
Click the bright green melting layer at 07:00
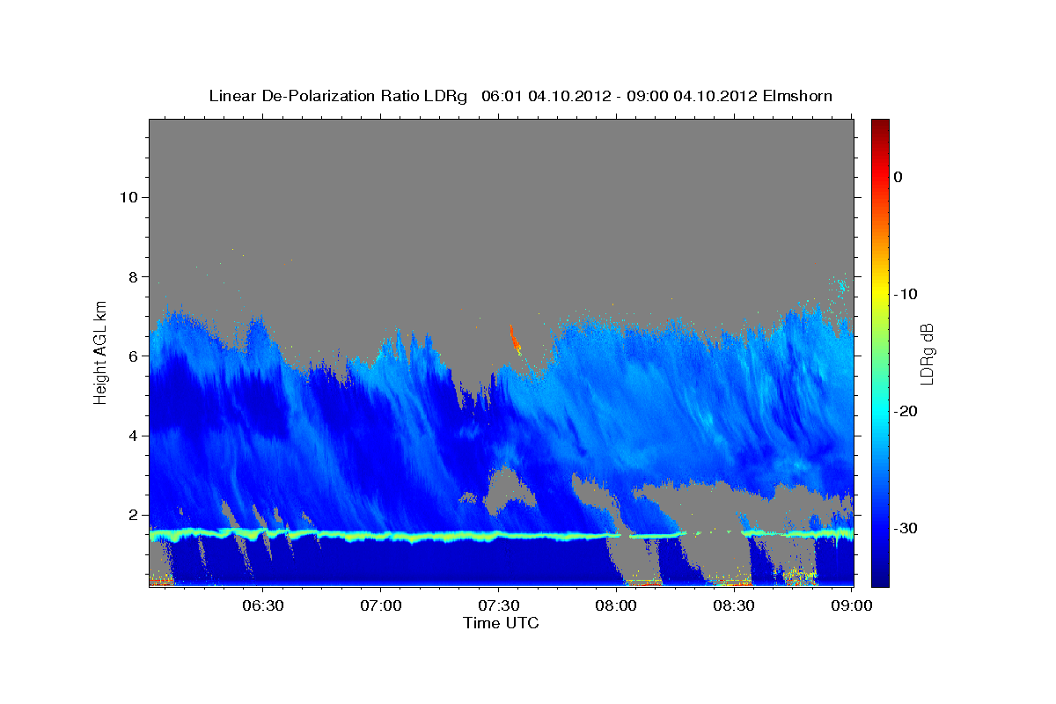coord(380,535)
